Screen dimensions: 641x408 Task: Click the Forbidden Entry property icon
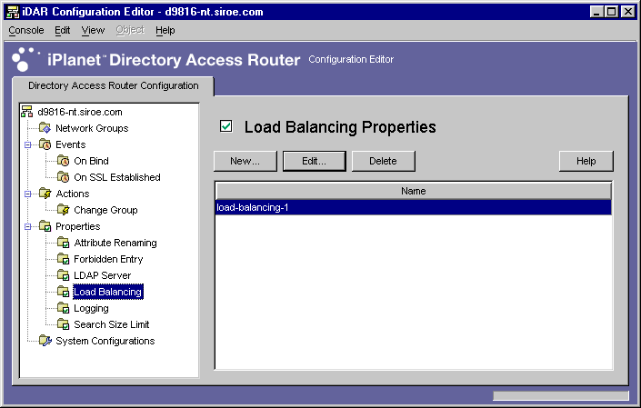tap(64, 259)
